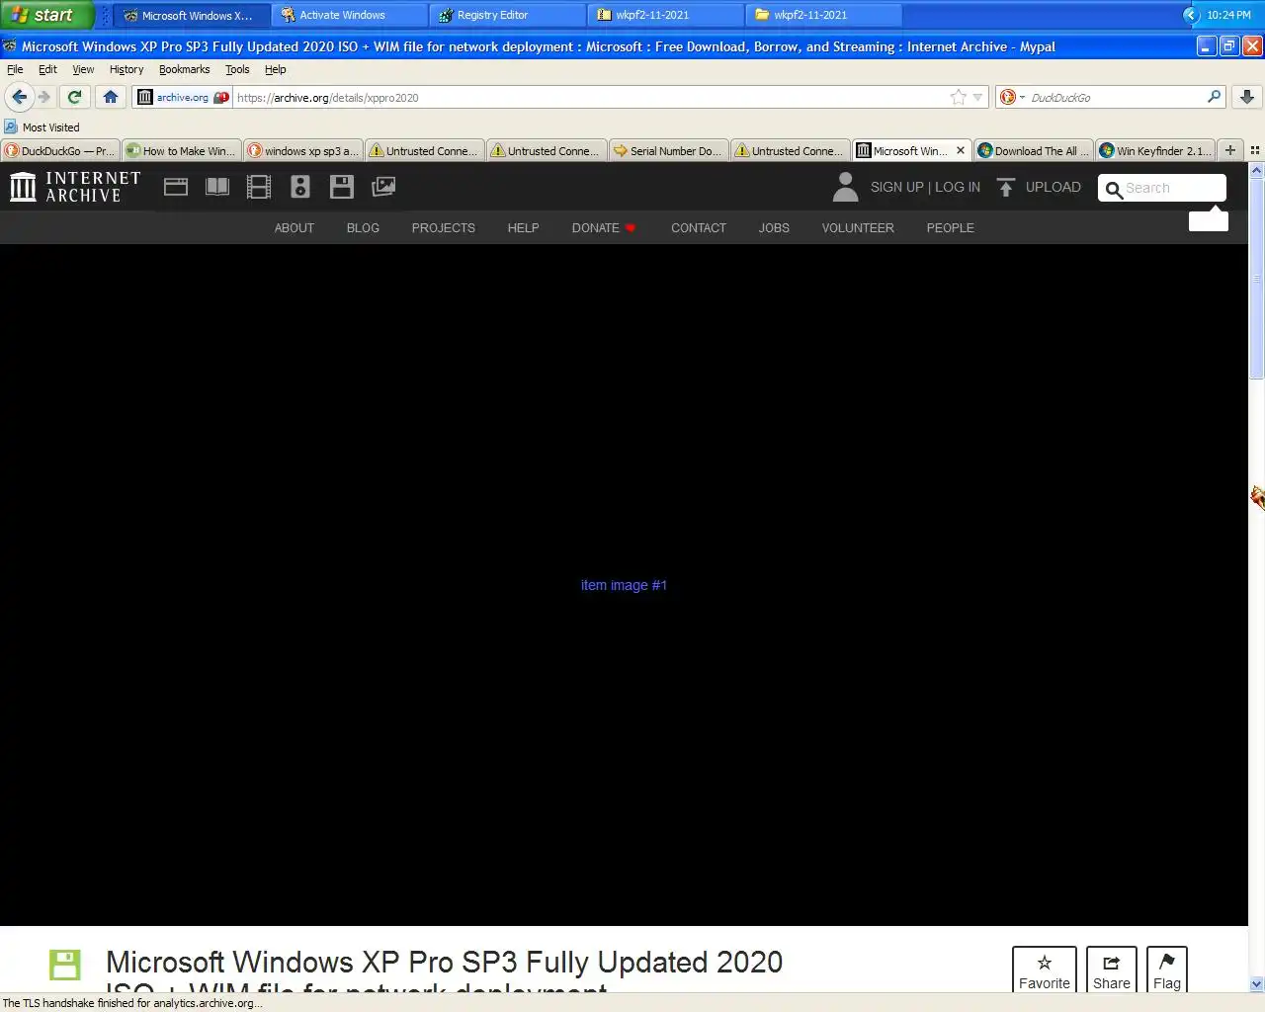Click the UPLOAD link

coord(1054,187)
